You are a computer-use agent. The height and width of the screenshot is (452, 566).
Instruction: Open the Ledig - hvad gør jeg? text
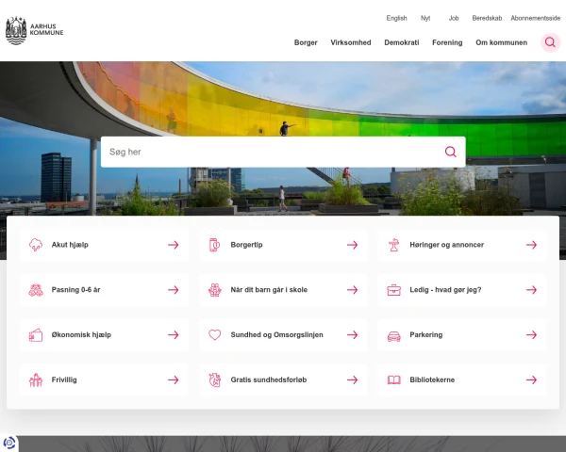coord(445,290)
